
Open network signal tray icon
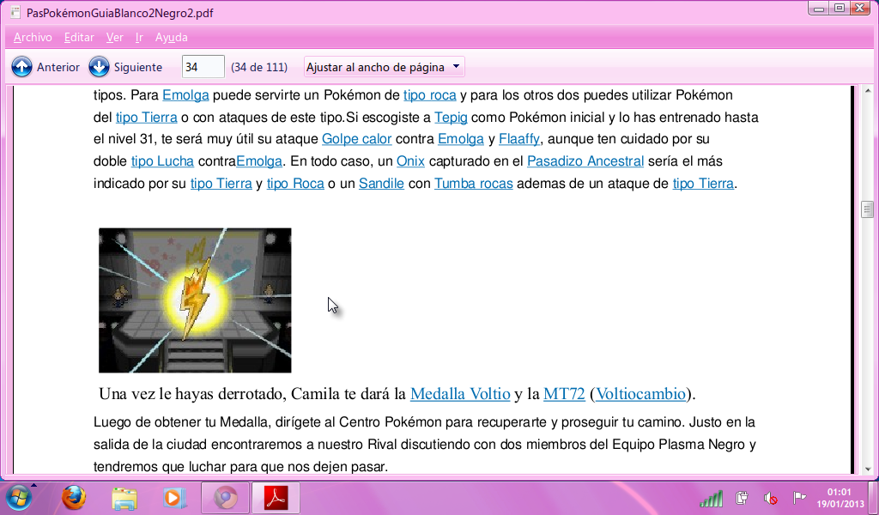[x=711, y=498]
